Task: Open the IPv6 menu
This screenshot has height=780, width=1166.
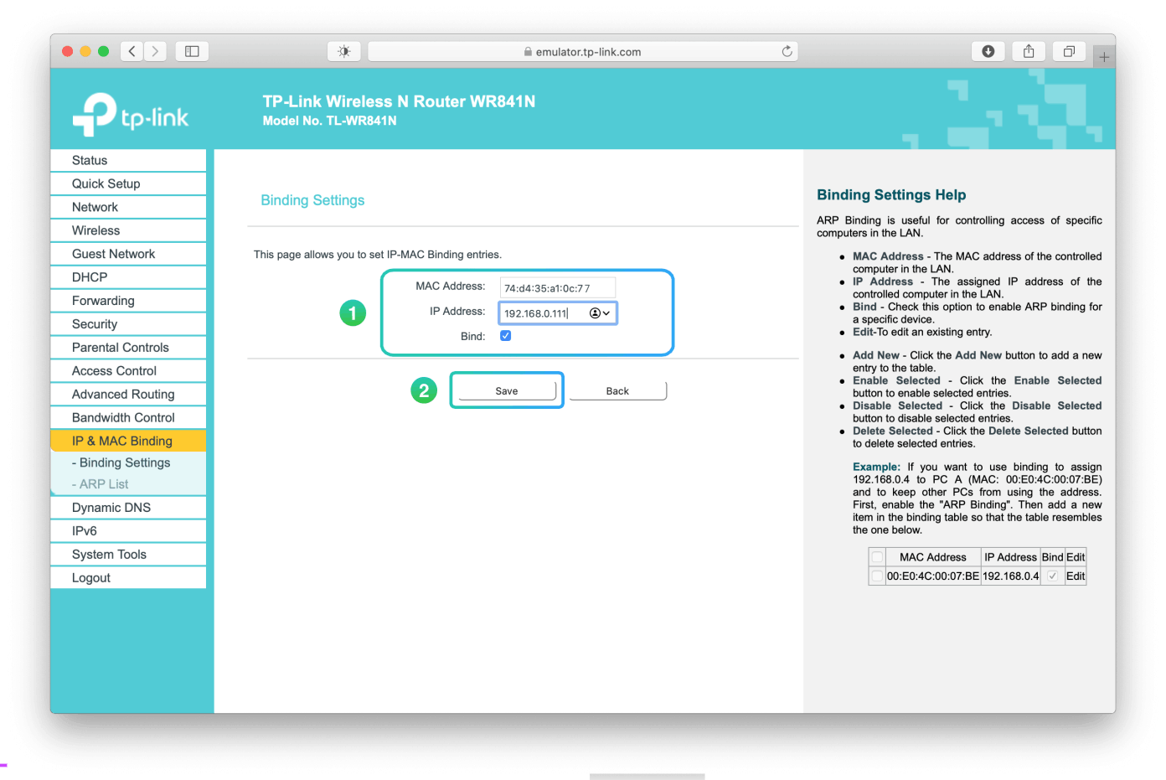Action: point(128,531)
